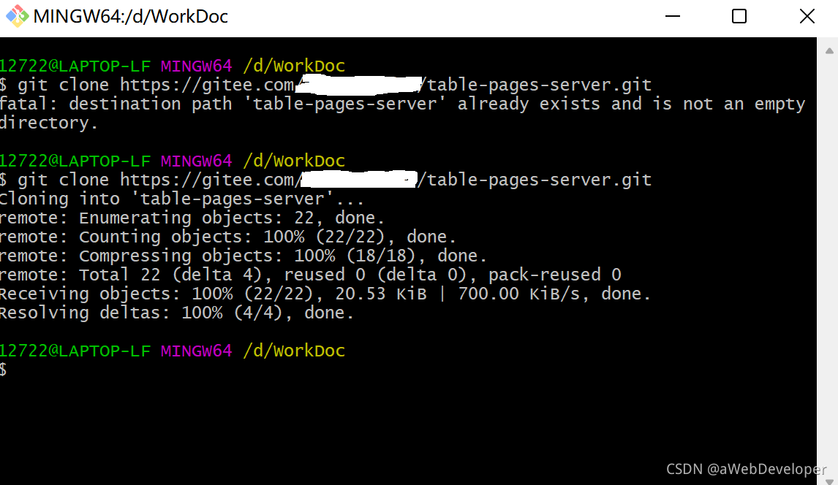Click the 'fatal: destination path' error line

click(402, 104)
